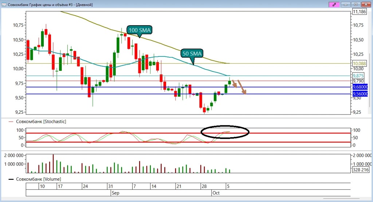Click the 9,875 SMA value label
This screenshot has width=373, height=202.
pyautogui.click(x=358, y=76)
